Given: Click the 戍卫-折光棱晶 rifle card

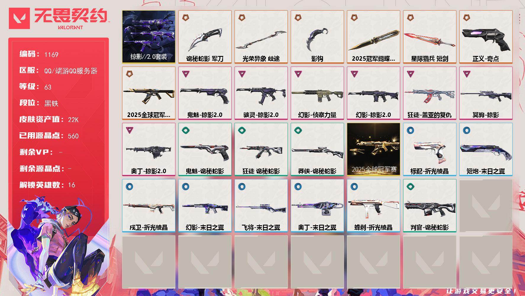Looking at the screenshot, I should click(x=149, y=205).
